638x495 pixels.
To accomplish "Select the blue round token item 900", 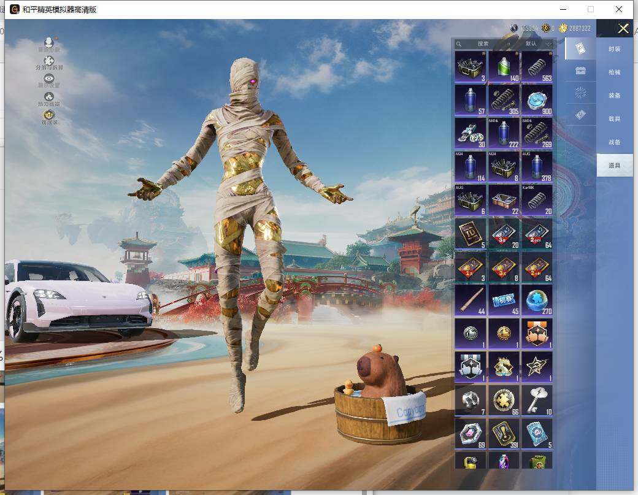I will [x=537, y=101].
